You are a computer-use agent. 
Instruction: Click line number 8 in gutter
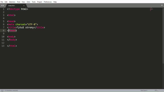click(4, 31)
